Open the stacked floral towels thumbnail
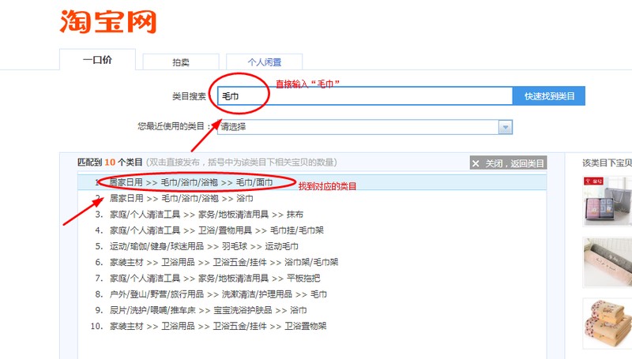Image resolution: width=632 pixels, height=359 pixels. 608,323
